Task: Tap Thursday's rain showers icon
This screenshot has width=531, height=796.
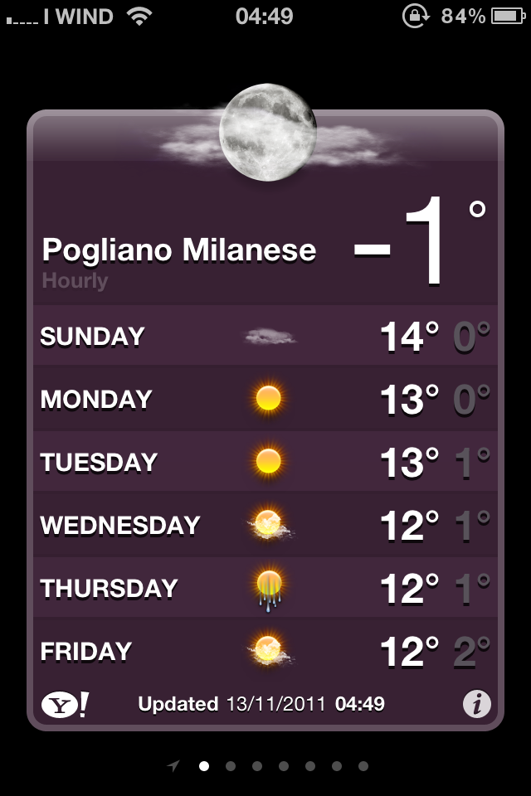Action: [x=269, y=590]
